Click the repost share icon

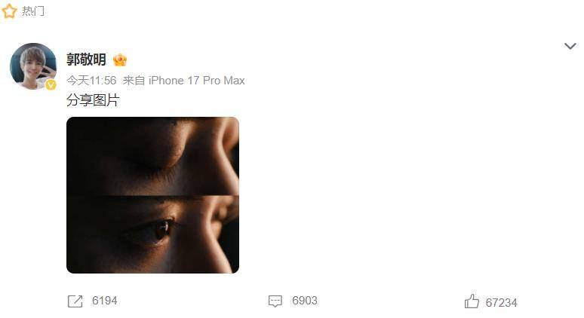[75, 301]
